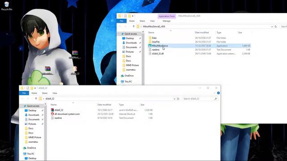Click the sidebar scrollbar in the MikuMikuDance window
287x161 pixels.
(x=143, y=59)
